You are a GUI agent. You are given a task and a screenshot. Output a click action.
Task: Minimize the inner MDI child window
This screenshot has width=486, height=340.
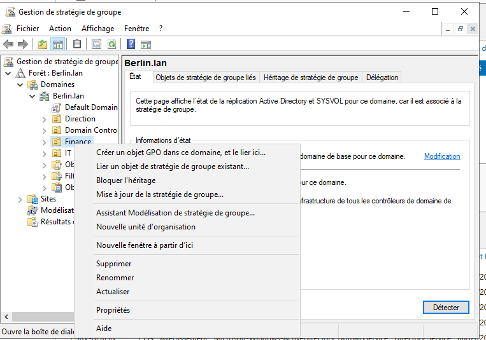point(448,29)
